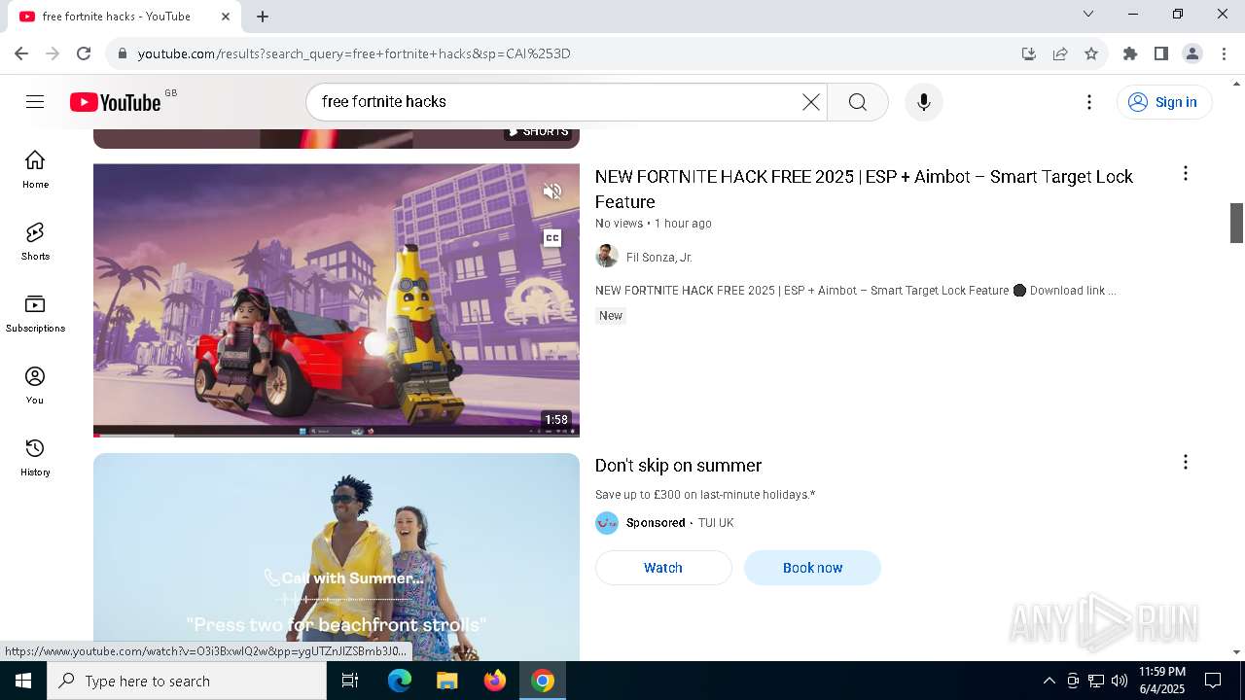Screen dimensions: 1245x700
Task: Open YouTube settings three-dot menu
Action: 1089,102
